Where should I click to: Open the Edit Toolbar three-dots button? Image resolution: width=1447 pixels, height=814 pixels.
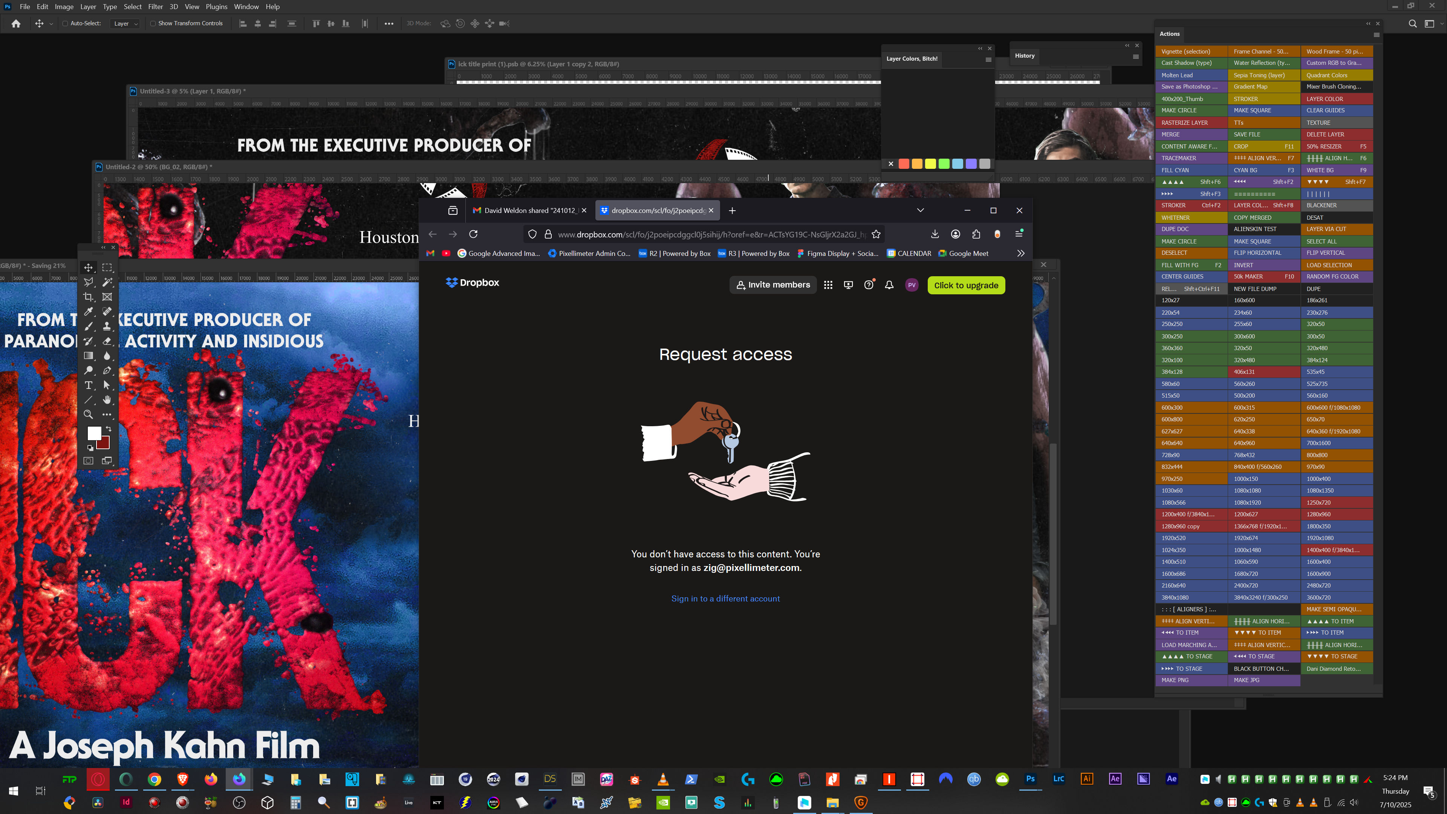coord(107,415)
